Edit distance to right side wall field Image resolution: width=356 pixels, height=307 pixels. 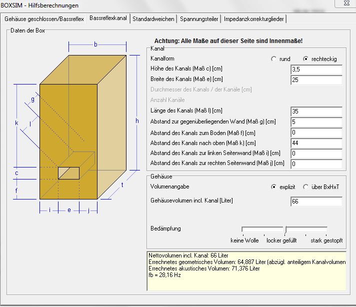316,164
